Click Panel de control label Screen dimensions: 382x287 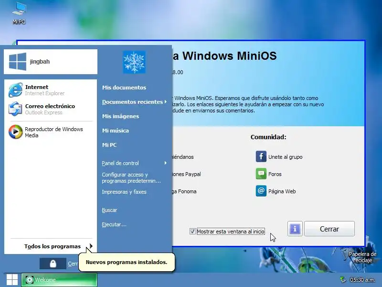click(120, 163)
